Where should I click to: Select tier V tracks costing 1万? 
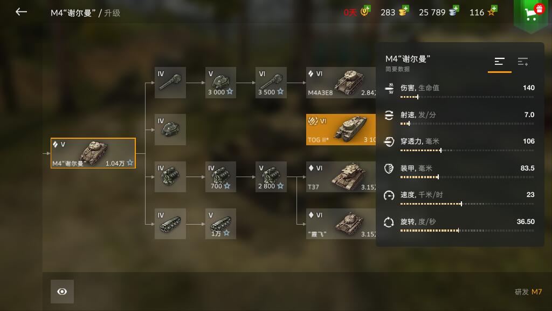point(220,224)
